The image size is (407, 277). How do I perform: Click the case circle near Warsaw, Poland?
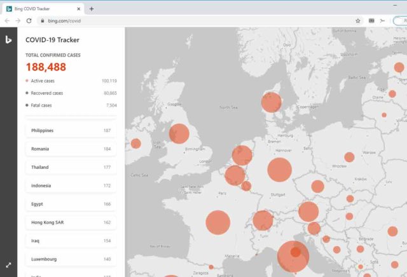pos(349,157)
